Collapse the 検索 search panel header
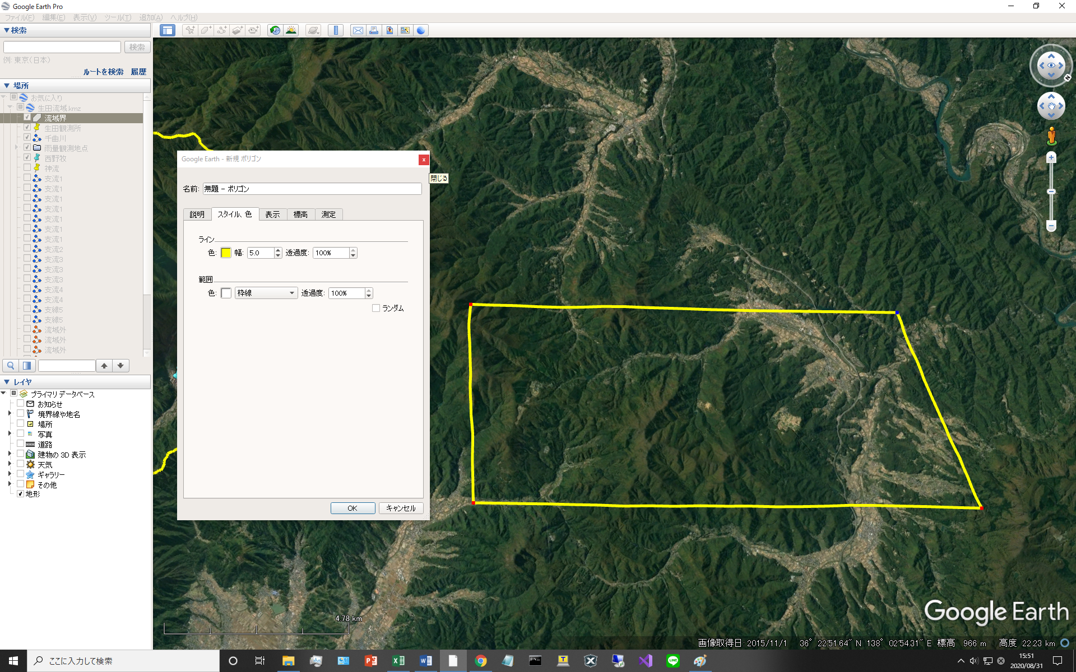1076x672 pixels. 75,30
